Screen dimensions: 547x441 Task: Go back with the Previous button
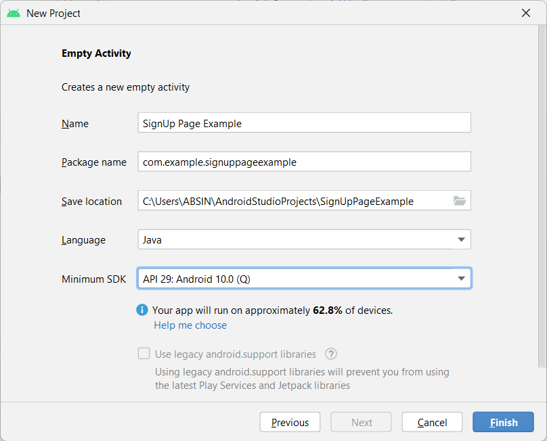coord(290,422)
